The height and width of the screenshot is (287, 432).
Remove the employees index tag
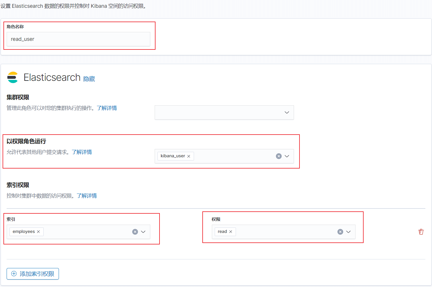point(38,232)
